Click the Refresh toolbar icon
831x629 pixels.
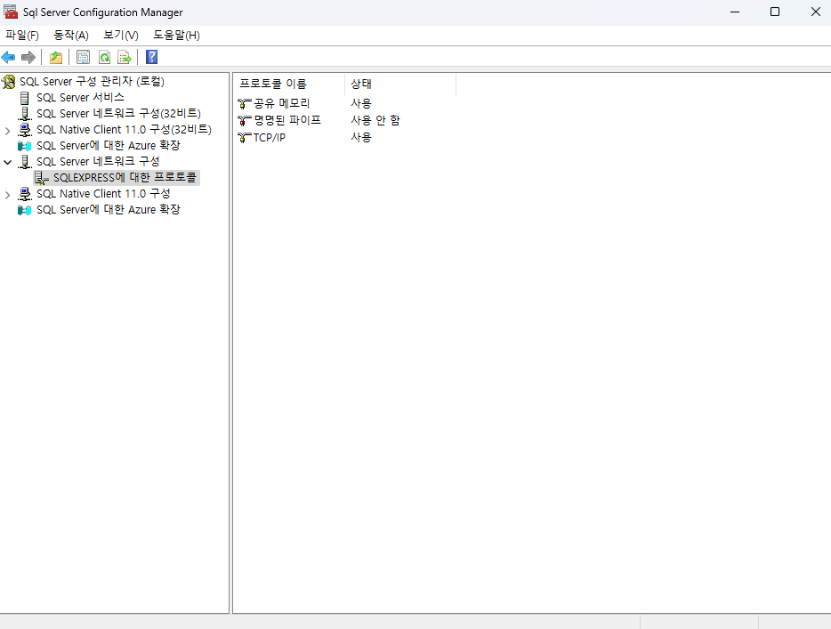tap(104, 57)
